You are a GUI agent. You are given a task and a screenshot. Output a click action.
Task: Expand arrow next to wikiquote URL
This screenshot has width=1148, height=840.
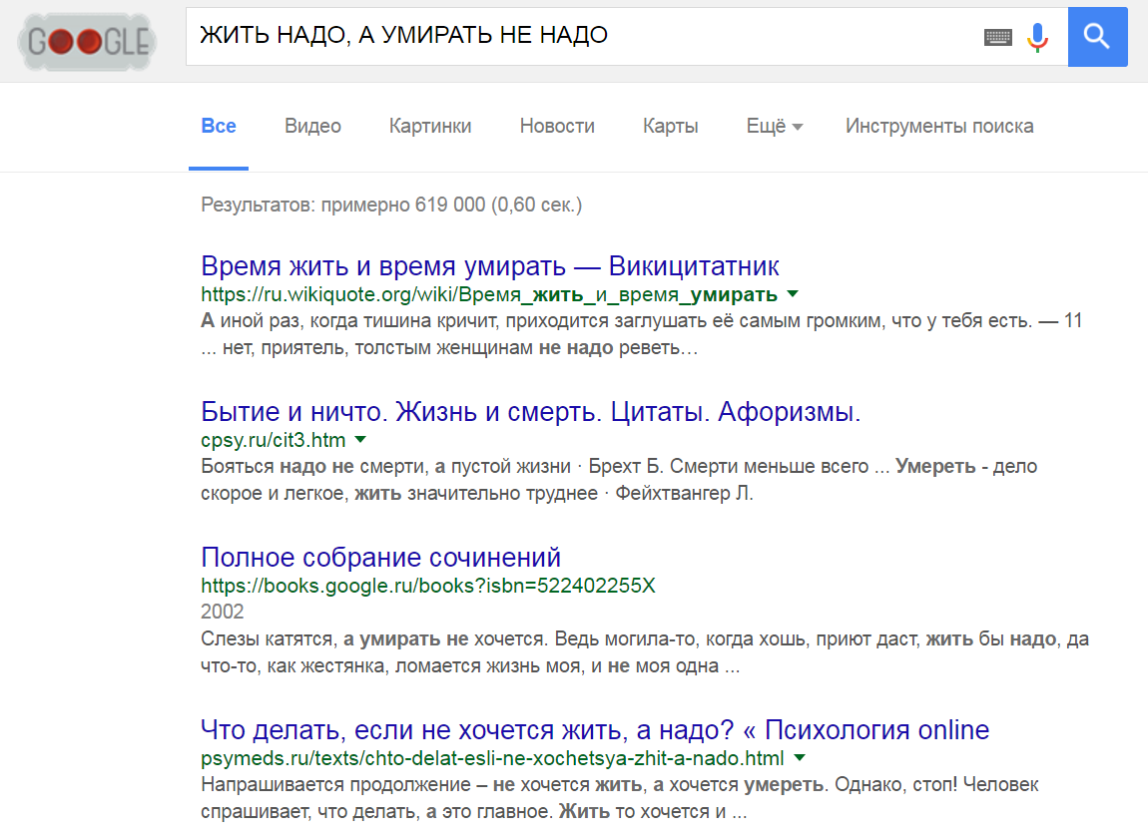point(793,294)
